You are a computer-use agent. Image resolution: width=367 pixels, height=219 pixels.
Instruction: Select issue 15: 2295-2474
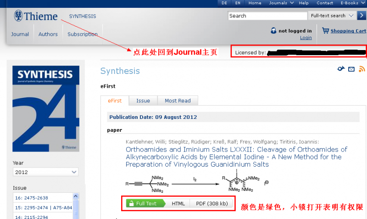pos(43,208)
